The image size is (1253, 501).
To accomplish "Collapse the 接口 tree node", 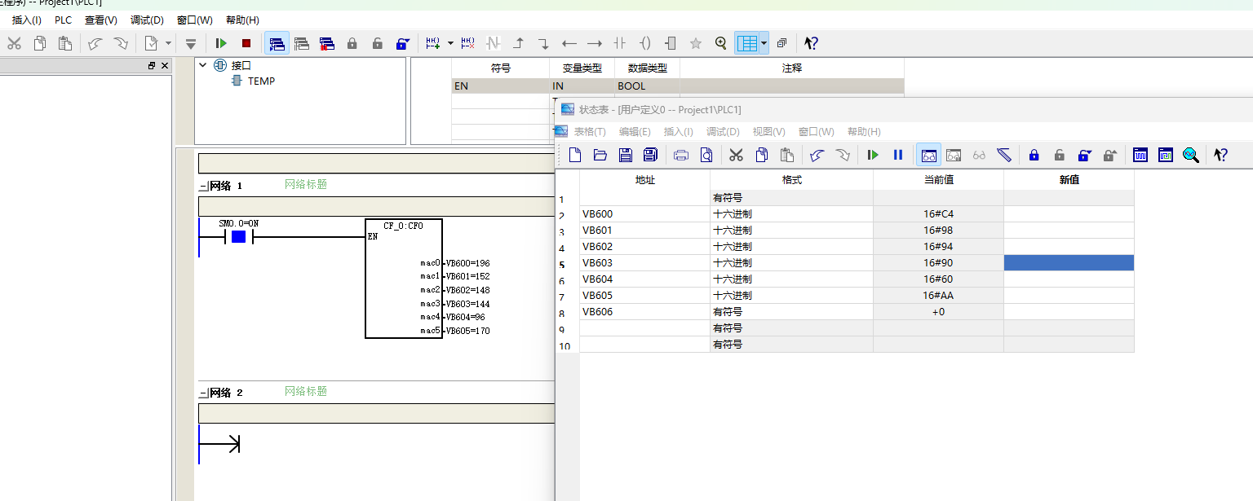I will click(x=203, y=65).
